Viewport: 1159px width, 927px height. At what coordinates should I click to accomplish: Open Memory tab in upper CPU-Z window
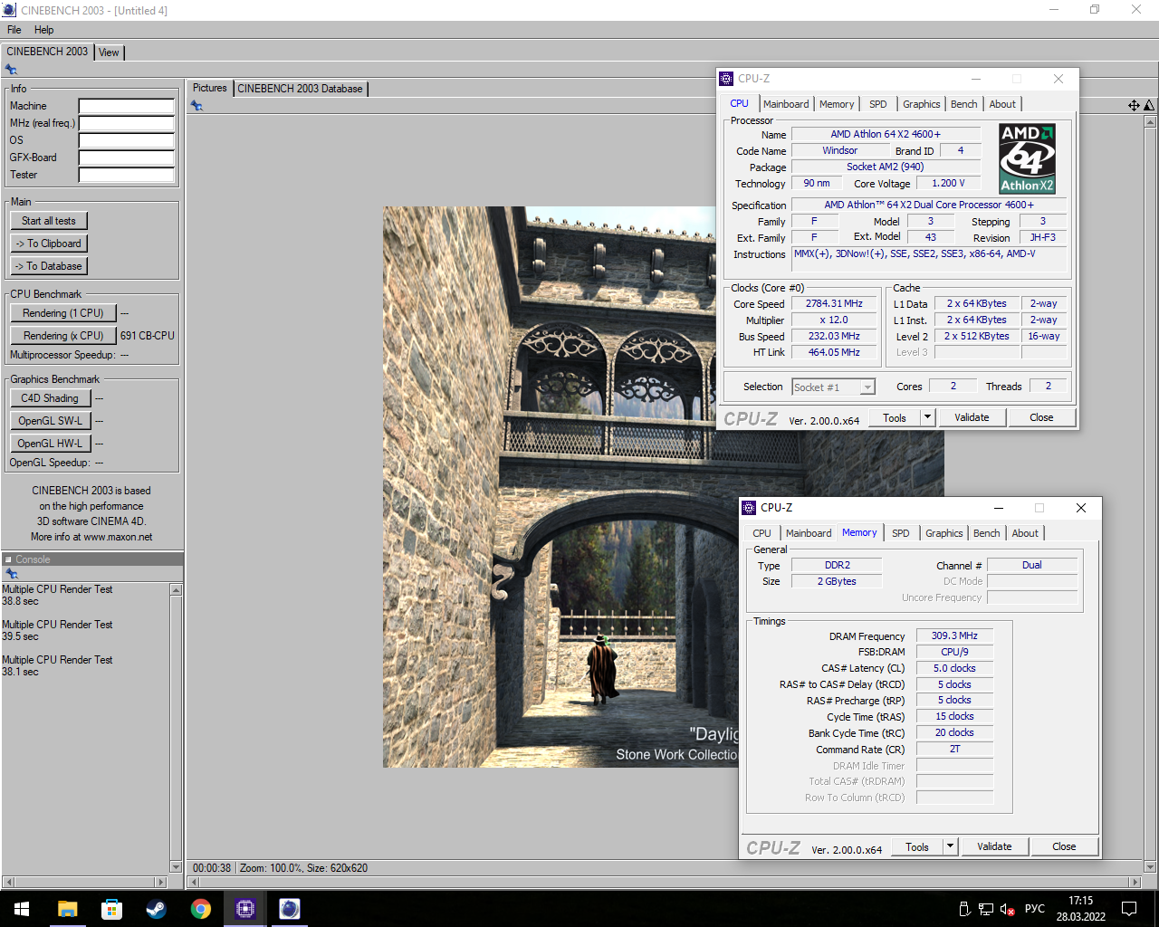click(x=837, y=104)
